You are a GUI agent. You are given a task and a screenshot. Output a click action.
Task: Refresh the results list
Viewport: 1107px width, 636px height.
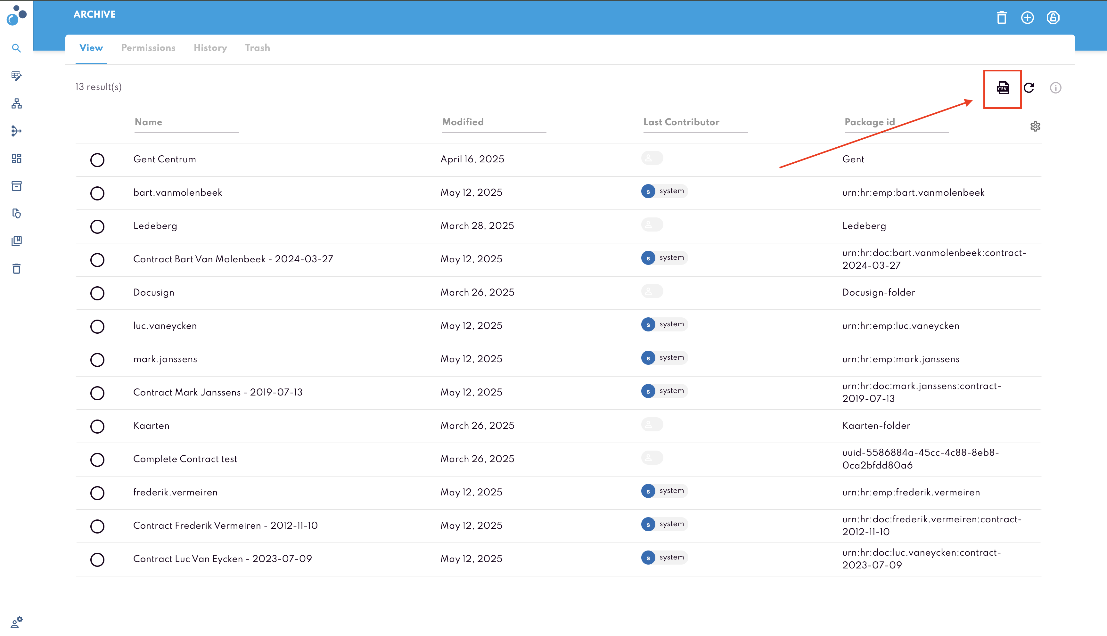pyautogui.click(x=1029, y=88)
